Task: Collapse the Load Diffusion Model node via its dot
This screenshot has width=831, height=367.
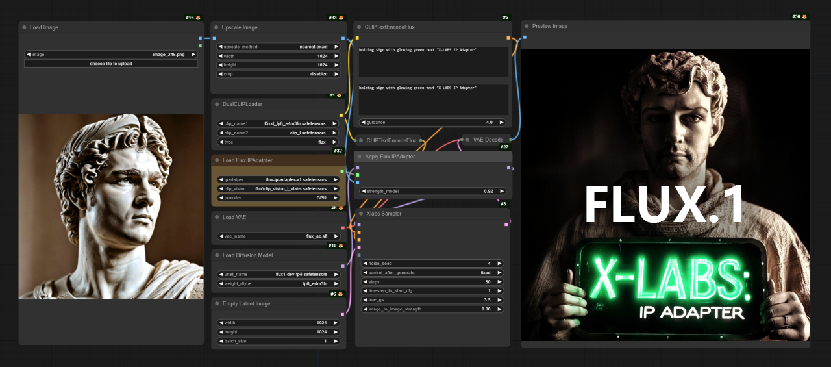Action: coord(217,255)
